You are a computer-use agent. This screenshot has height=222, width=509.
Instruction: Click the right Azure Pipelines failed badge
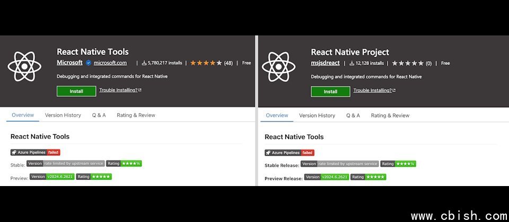tap(289, 152)
